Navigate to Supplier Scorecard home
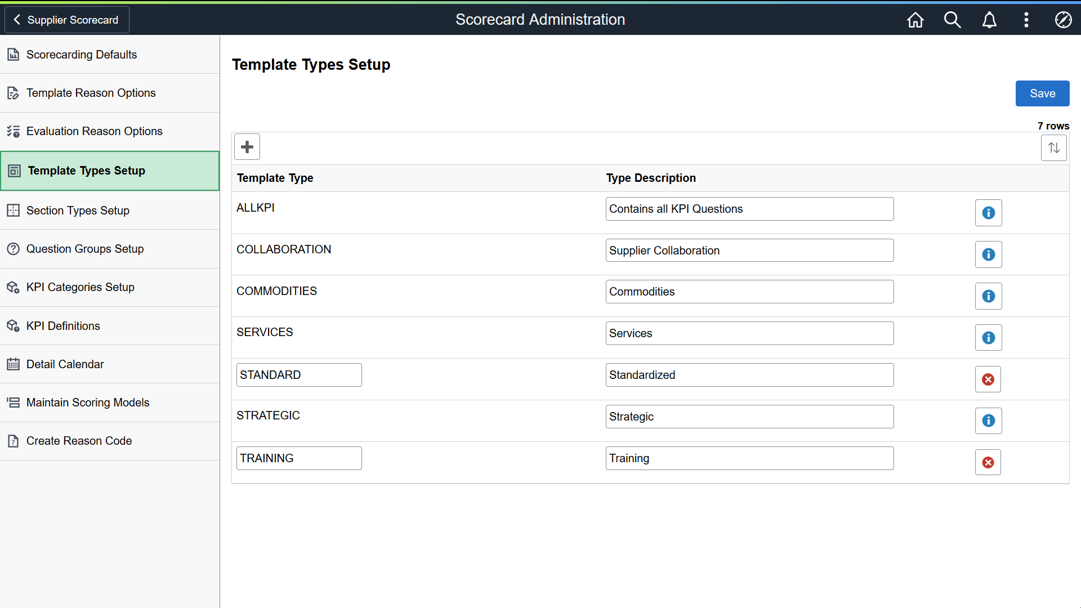This screenshot has width=1081, height=608. (67, 20)
